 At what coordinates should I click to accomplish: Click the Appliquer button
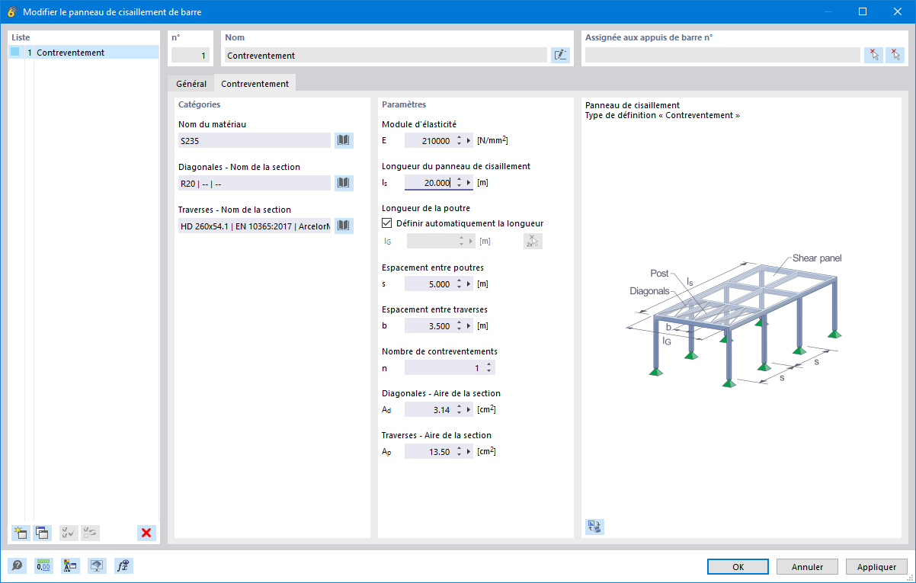point(876,567)
